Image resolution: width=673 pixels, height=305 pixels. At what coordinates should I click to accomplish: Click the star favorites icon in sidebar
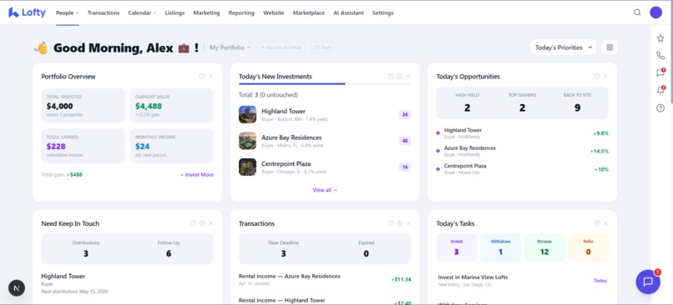click(660, 38)
